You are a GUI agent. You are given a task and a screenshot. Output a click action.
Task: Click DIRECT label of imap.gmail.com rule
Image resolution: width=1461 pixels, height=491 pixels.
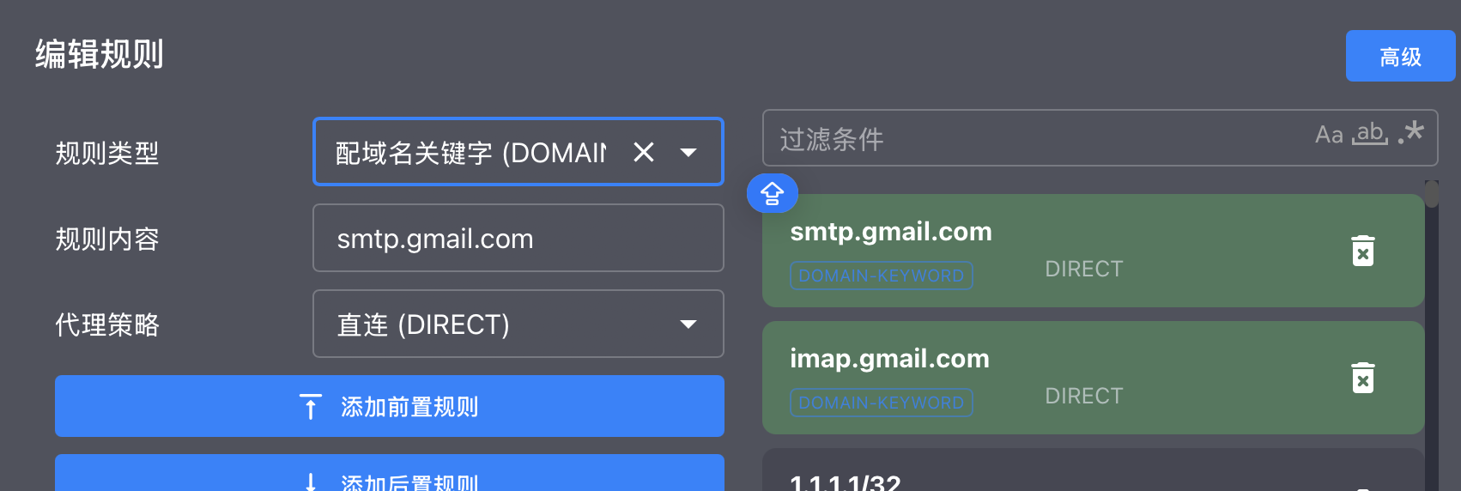click(x=1084, y=396)
